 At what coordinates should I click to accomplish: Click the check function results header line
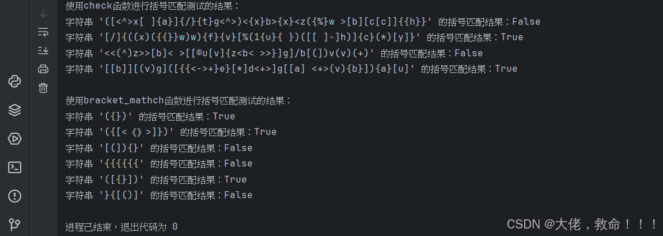pos(153,6)
